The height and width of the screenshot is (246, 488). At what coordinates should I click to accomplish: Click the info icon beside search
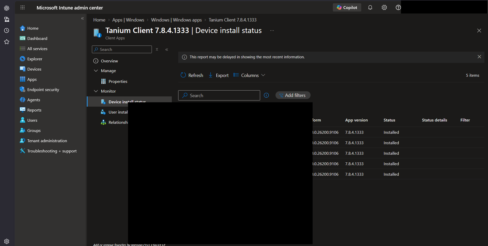click(x=266, y=95)
